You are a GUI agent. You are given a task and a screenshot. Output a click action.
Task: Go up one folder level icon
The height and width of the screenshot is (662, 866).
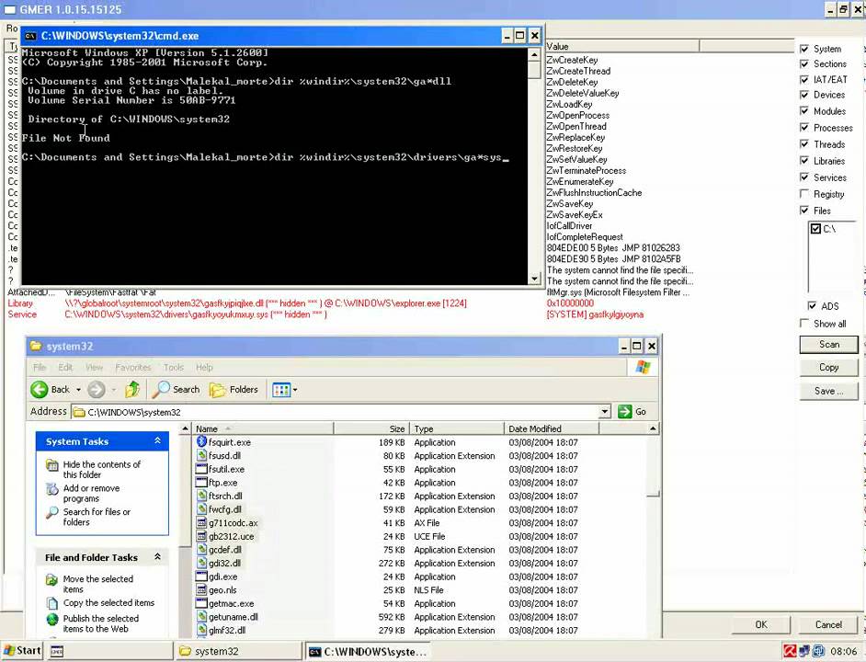pyautogui.click(x=132, y=390)
